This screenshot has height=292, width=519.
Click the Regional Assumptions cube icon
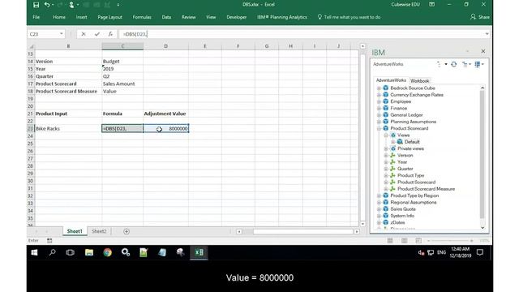[386, 202]
